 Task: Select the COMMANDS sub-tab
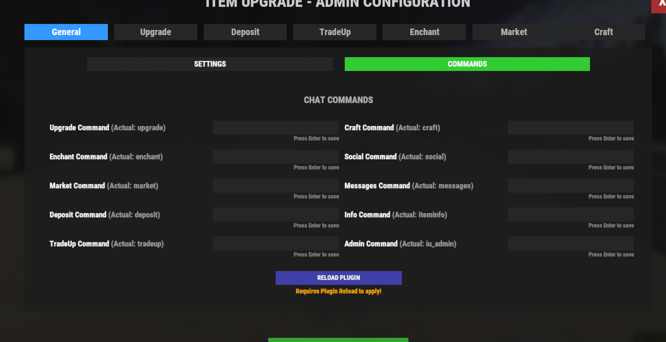(x=467, y=64)
